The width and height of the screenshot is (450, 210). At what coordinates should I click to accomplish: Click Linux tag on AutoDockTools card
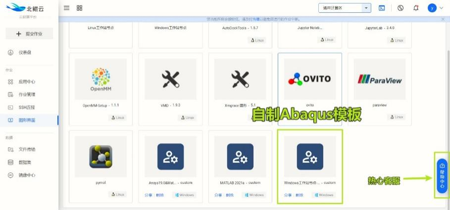257,41
